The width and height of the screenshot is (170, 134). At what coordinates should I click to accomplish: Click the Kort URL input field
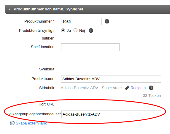111,114
